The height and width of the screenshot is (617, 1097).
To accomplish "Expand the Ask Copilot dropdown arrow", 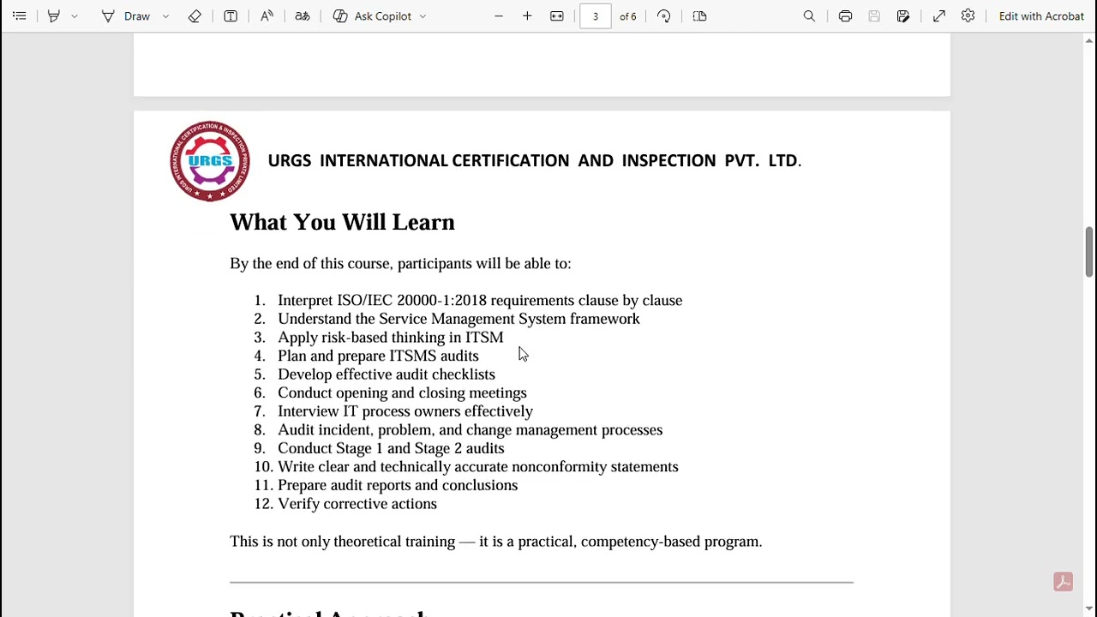I will (423, 16).
